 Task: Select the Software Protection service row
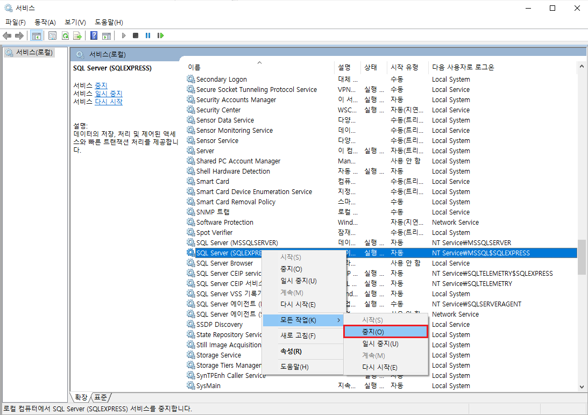pyautogui.click(x=381, y=223)
